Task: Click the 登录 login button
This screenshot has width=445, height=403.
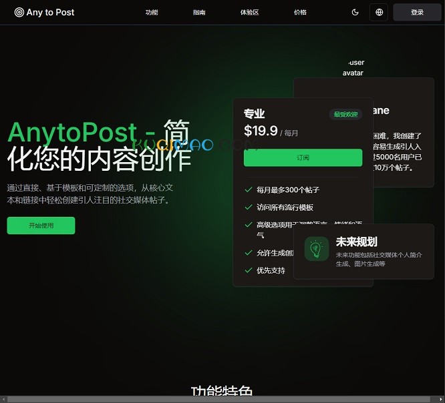Action: [x=417, y=12]
